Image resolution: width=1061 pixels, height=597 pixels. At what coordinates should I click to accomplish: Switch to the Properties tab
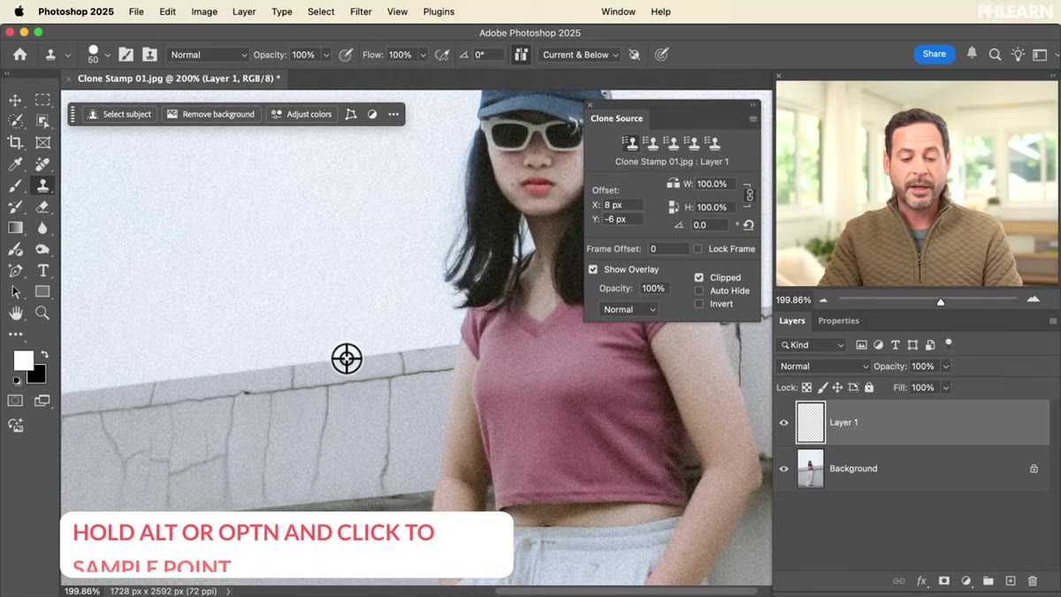point(838,321)
